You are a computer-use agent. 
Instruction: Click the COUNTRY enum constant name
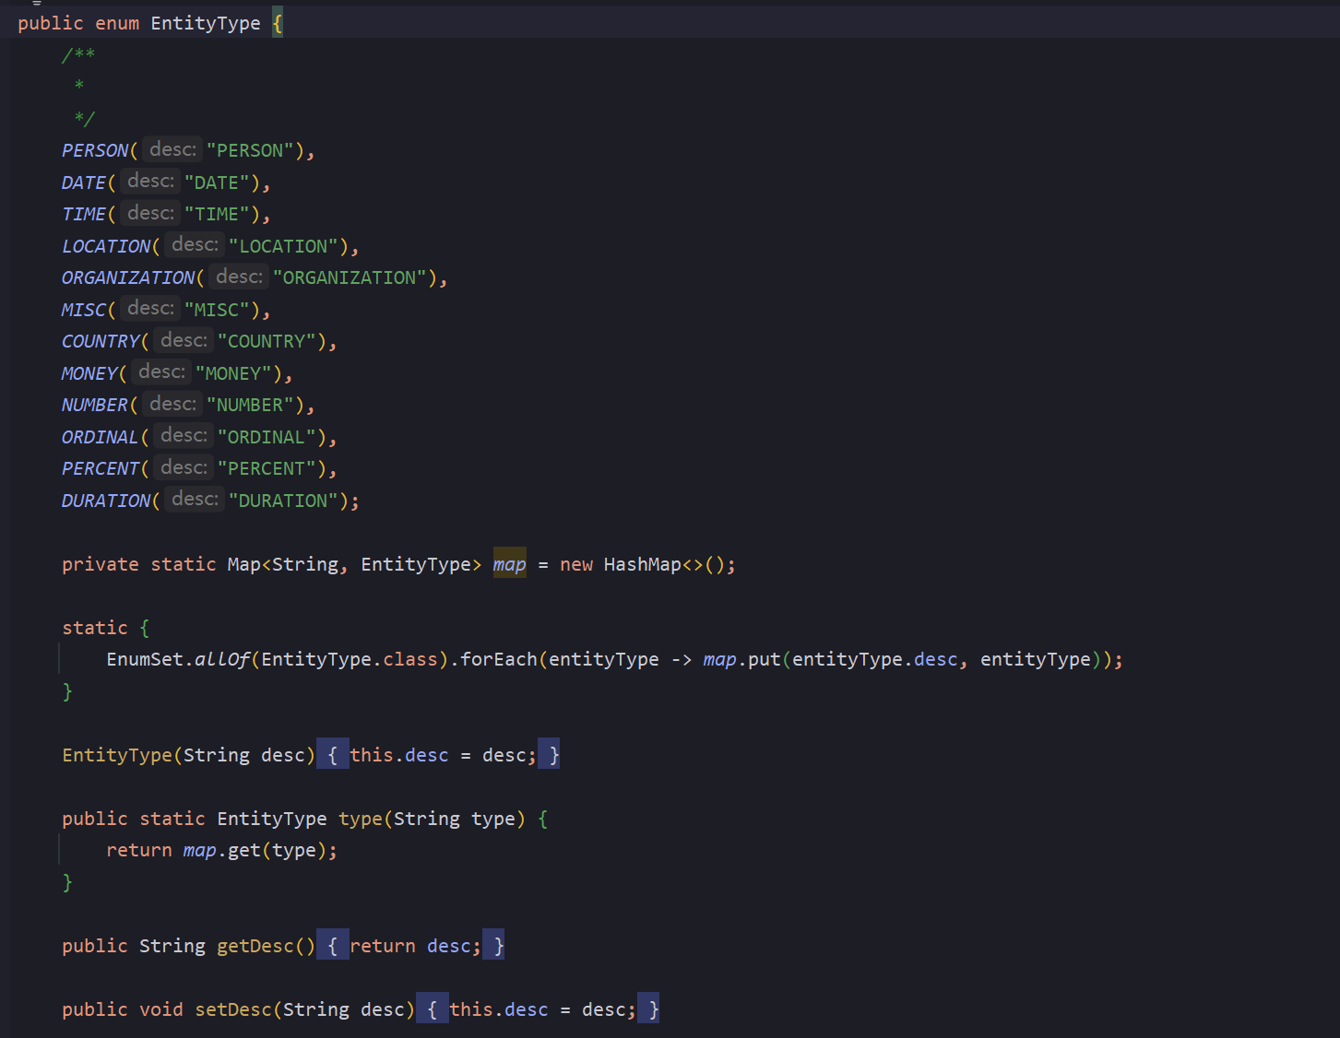coord(101,341)
